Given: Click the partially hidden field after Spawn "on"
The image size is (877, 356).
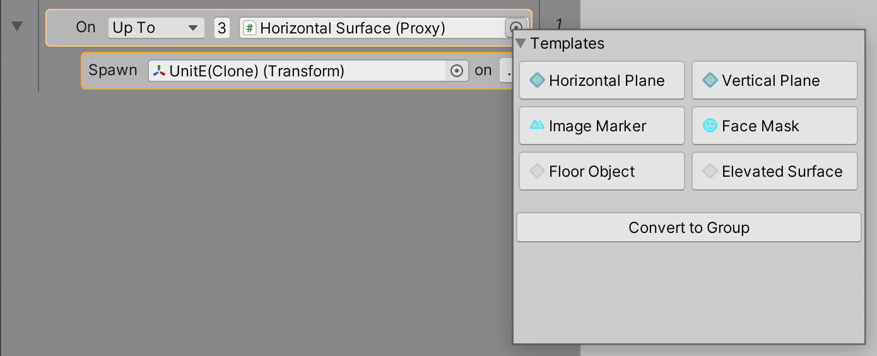Looking at the screenshot, I should tap(507, 71).
